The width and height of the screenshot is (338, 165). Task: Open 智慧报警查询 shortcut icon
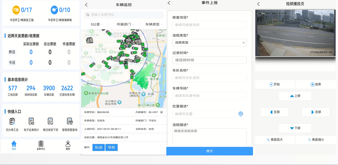click(70, 121)
